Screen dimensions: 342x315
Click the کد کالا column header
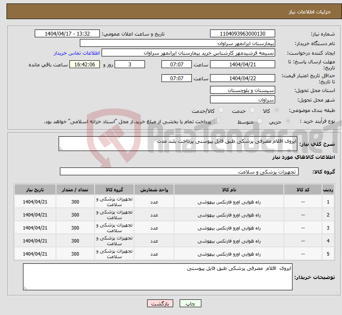[303, 190]
